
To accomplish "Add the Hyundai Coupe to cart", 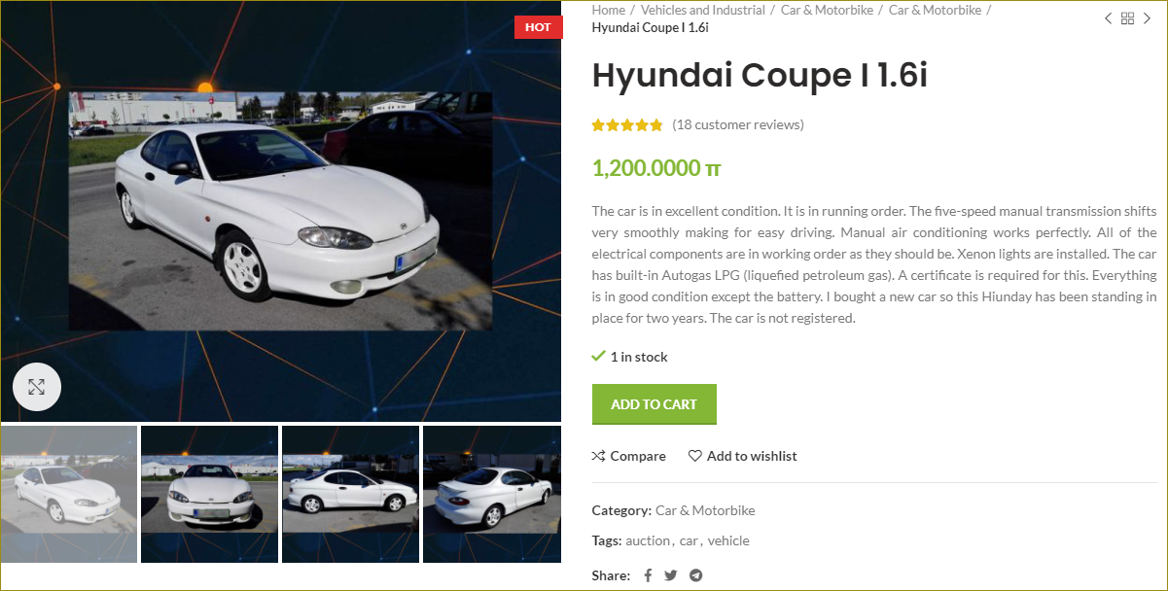I will click(x=654, y=404).
